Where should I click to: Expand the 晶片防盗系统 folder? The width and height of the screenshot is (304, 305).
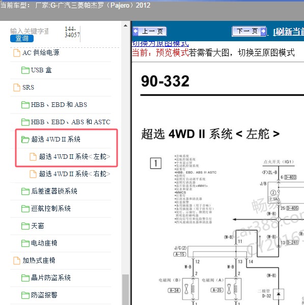tap(51, 278)
